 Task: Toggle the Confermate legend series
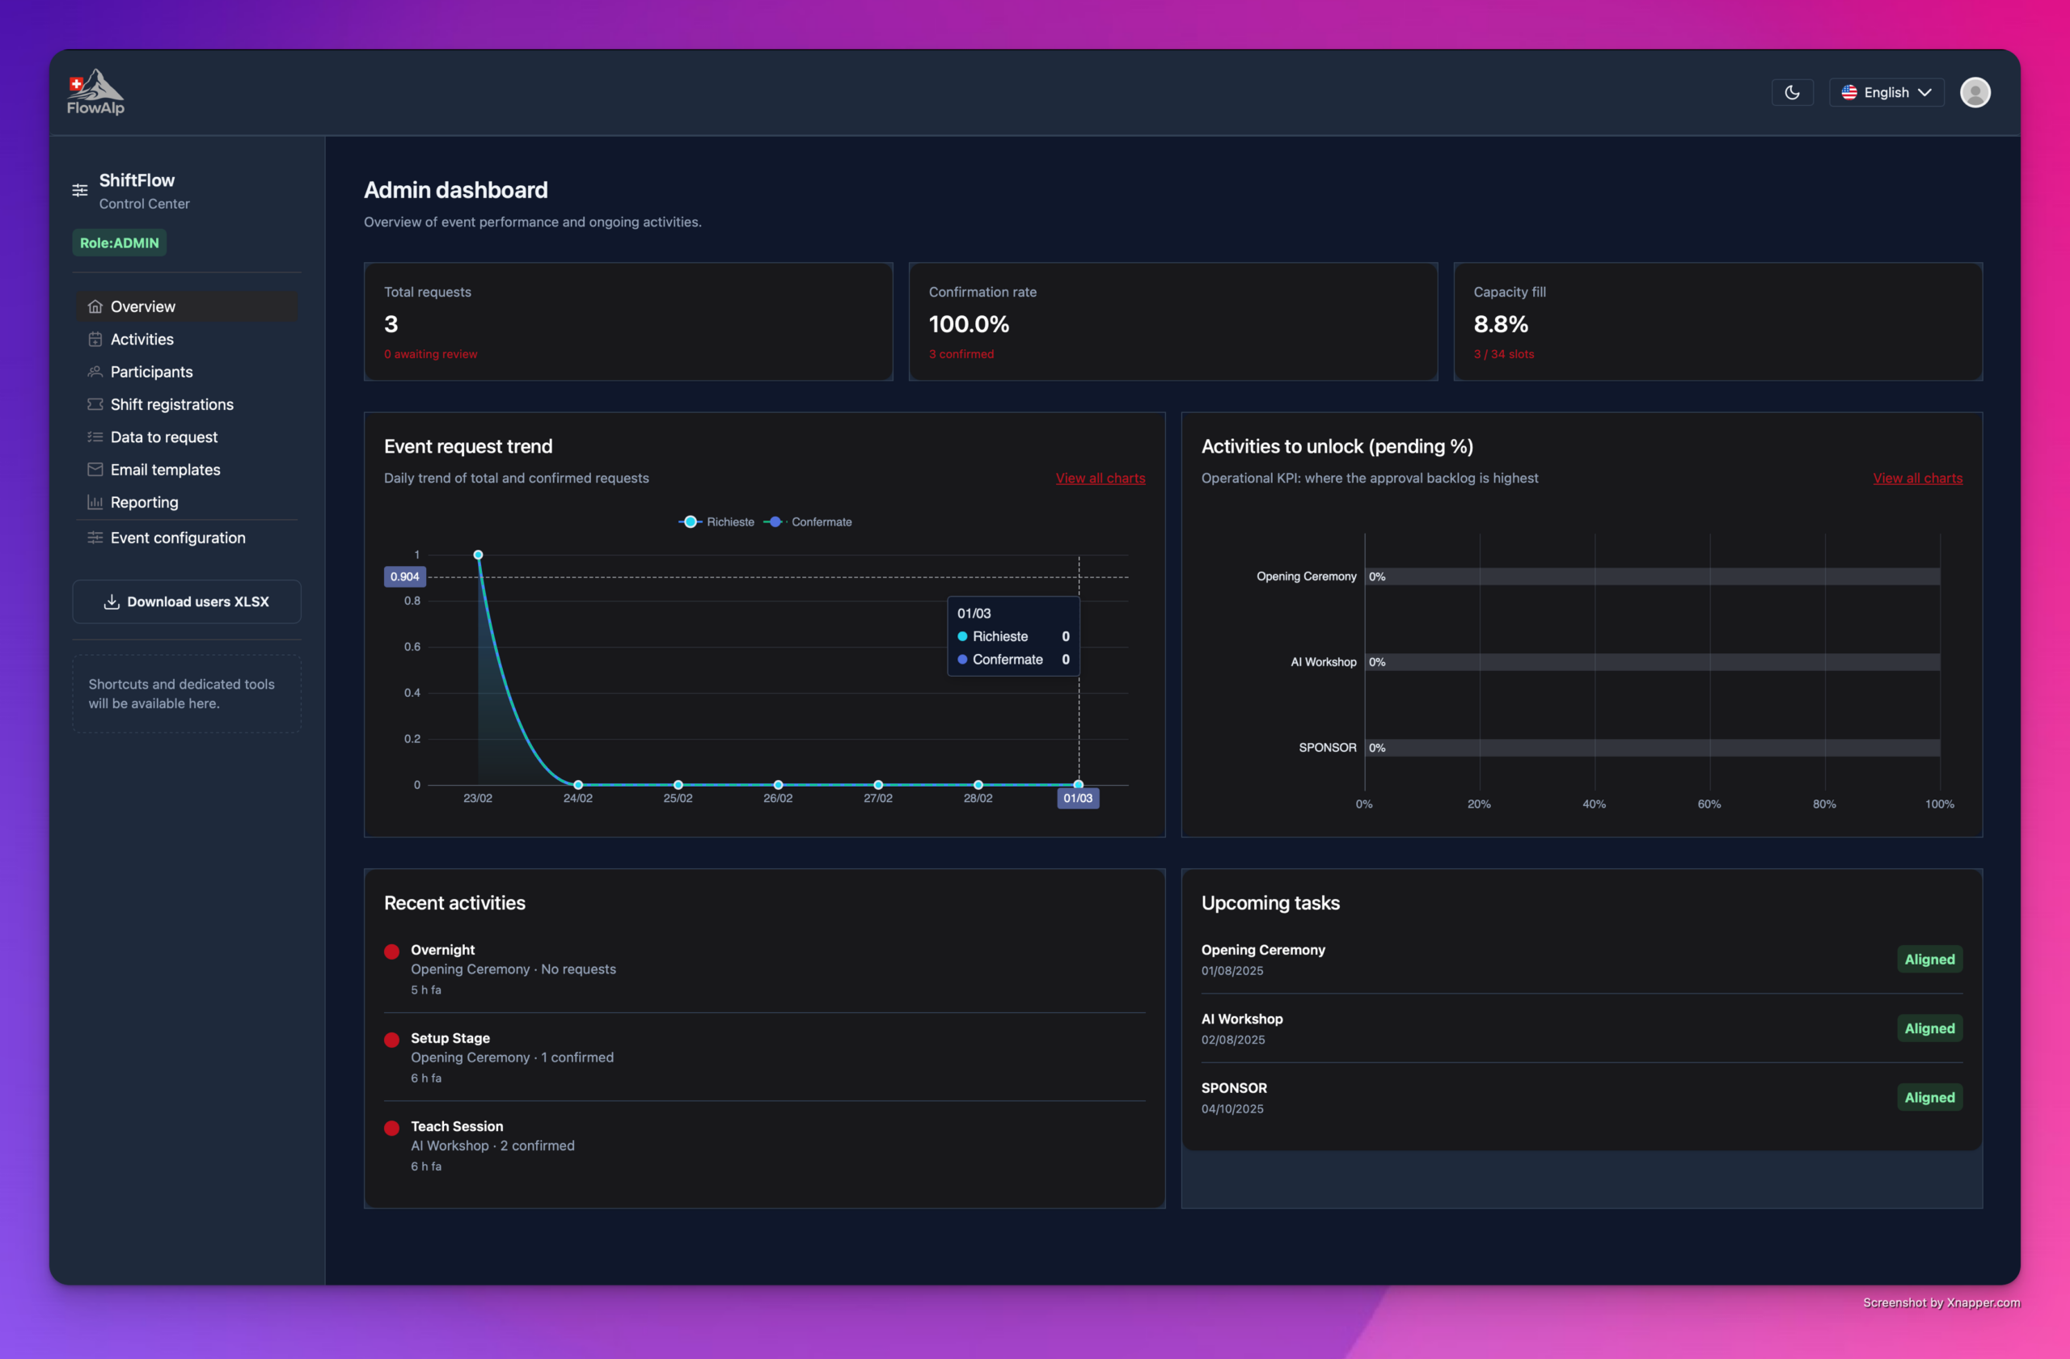809,521
